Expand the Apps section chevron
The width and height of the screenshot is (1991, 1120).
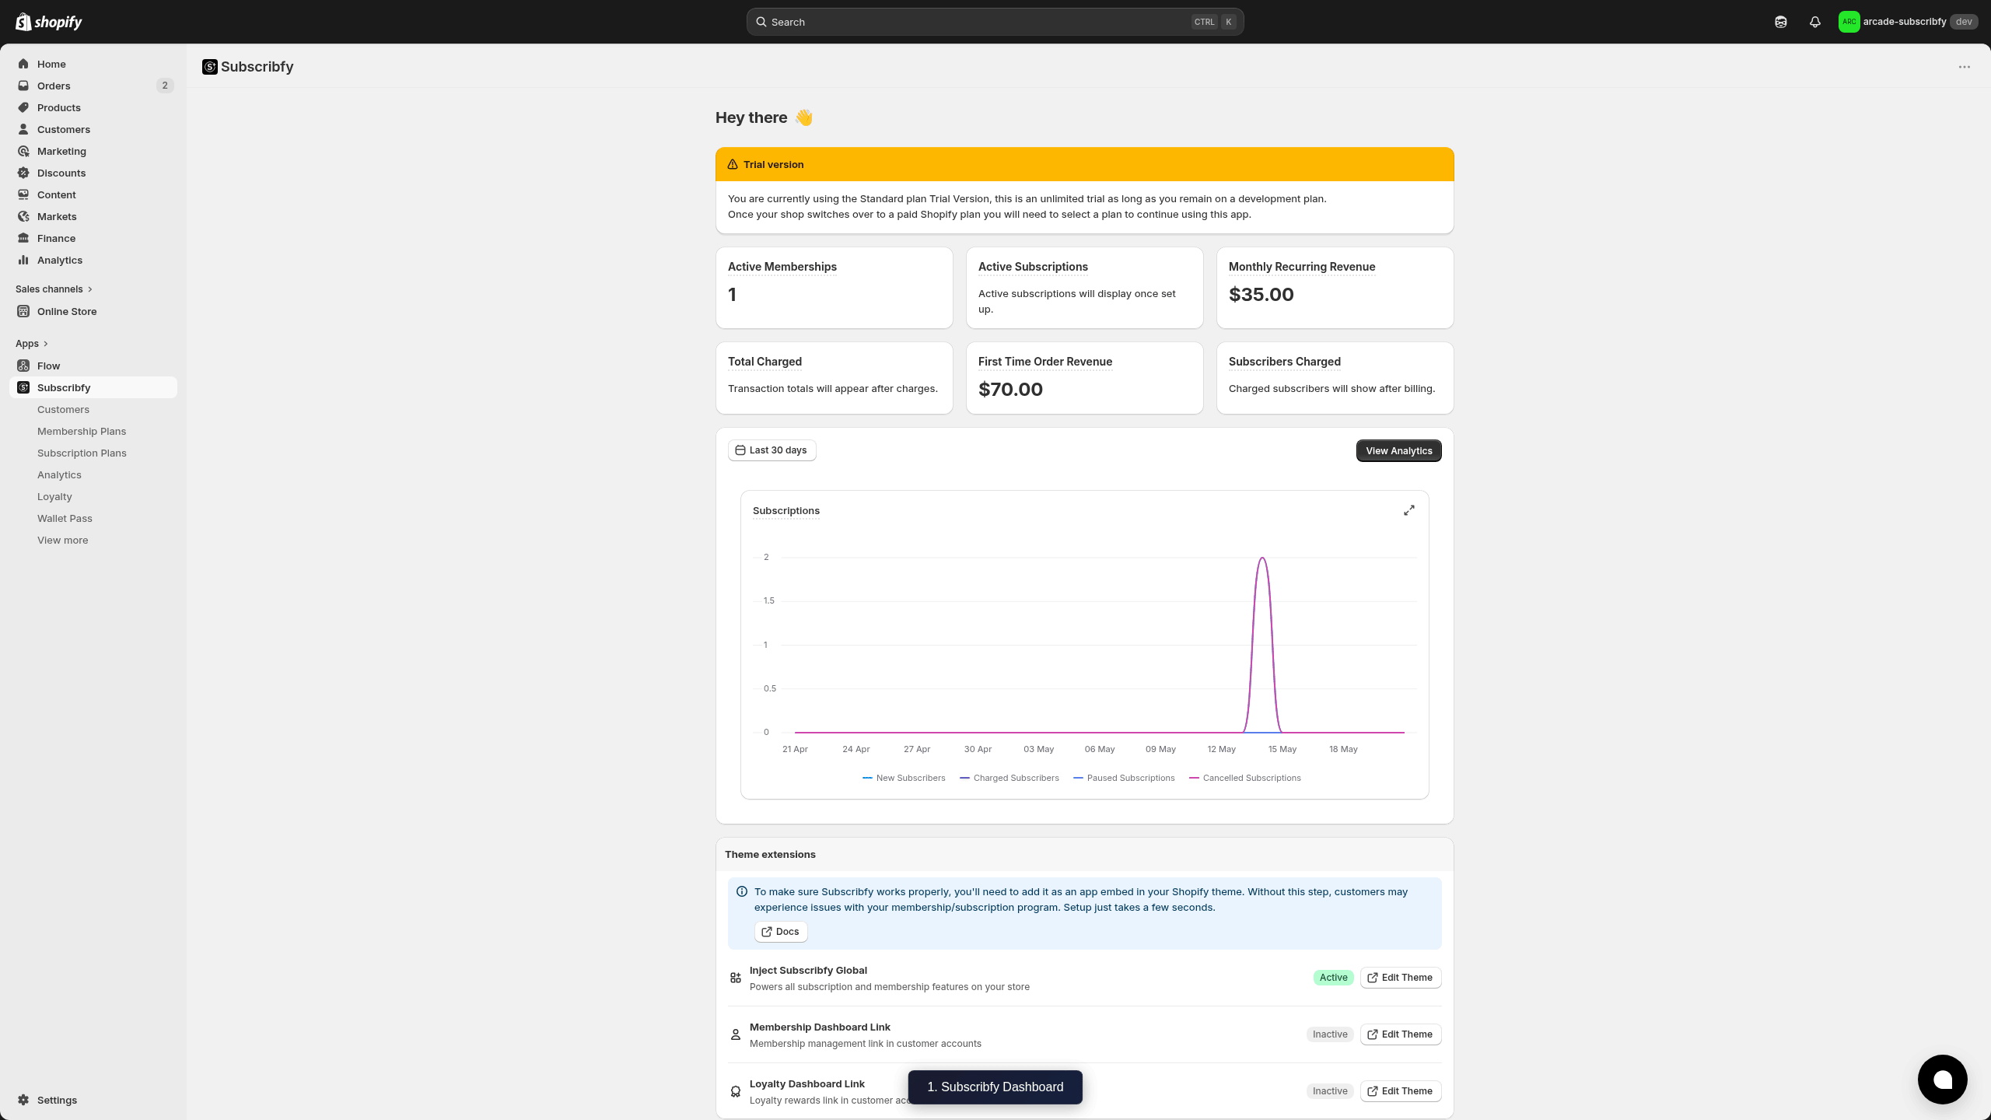pos(46,344)
